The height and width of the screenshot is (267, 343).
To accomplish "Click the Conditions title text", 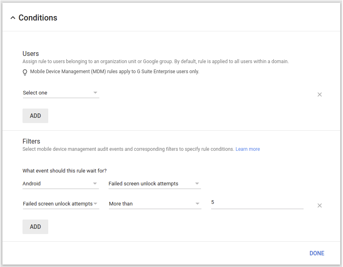I will [38, 18].
